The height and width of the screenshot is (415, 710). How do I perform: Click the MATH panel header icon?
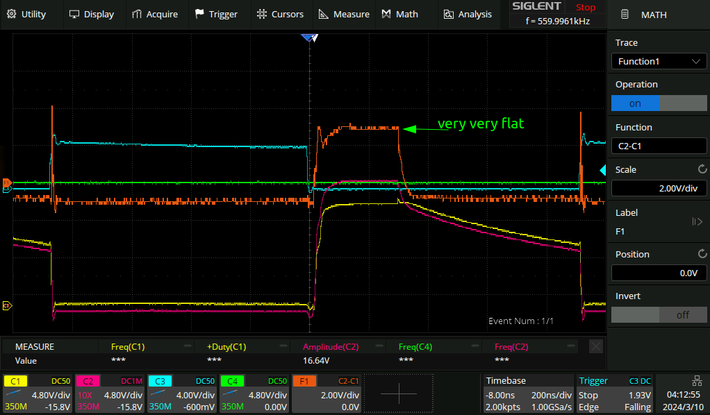(625, 15)
